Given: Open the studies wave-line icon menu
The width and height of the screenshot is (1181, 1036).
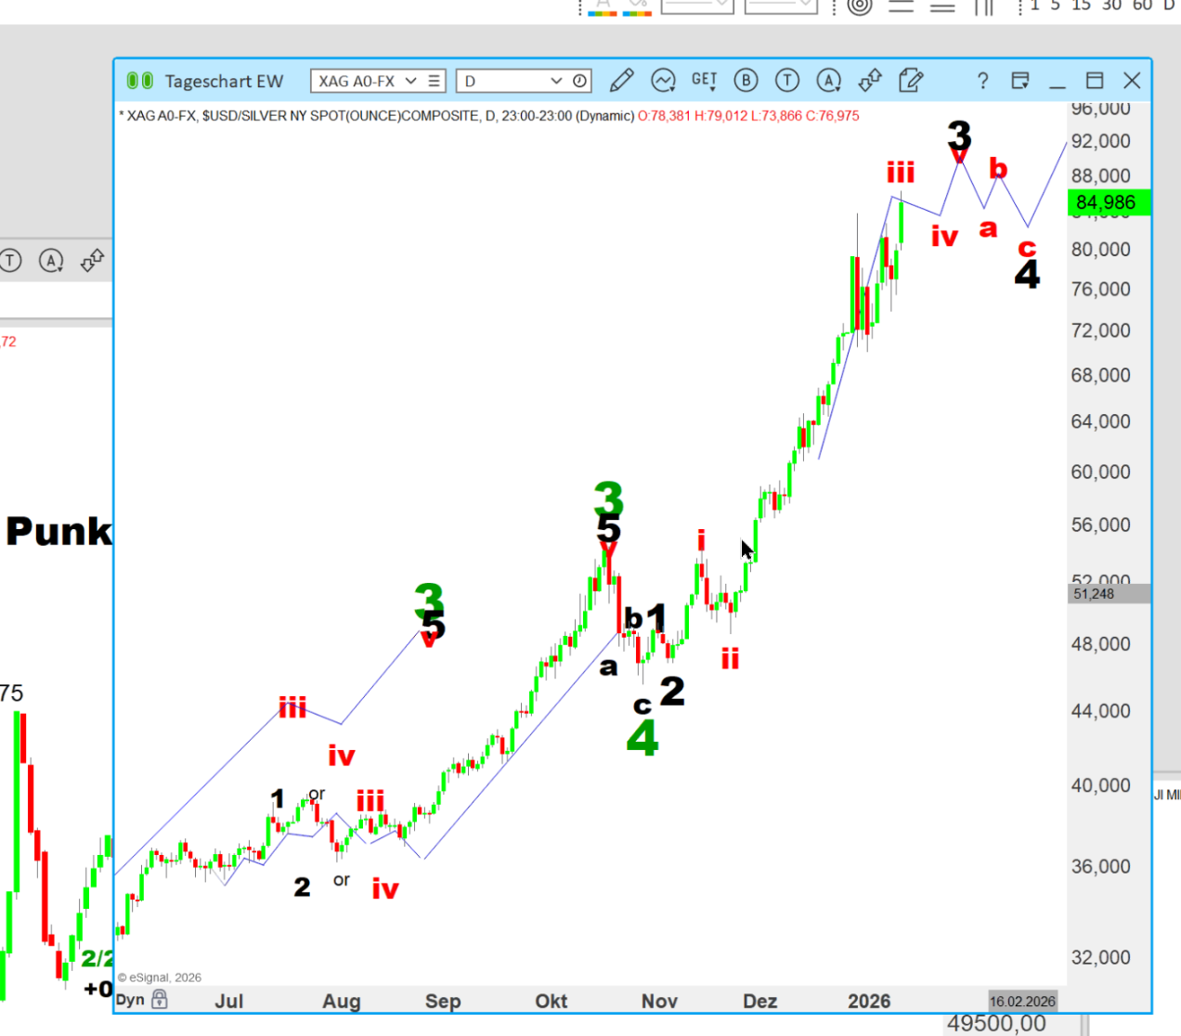Looking at the screenshot, I should [x=663, y=81].
